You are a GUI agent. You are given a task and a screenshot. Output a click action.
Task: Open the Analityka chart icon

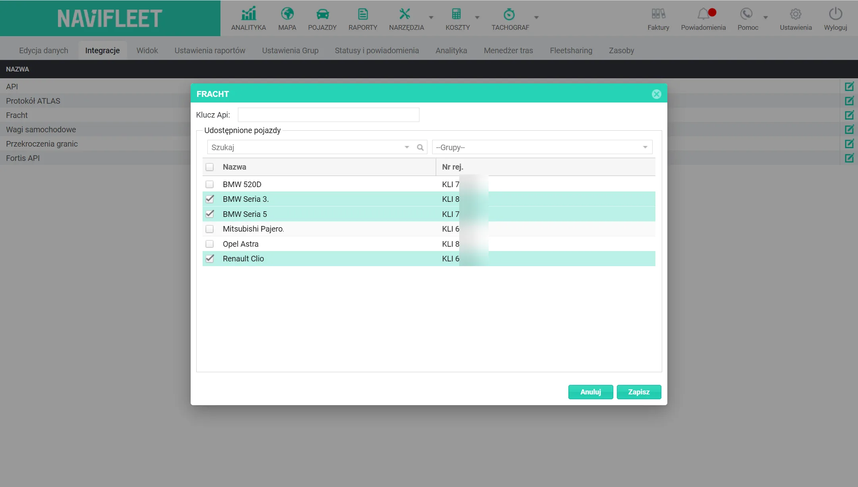click(x=249, y=14)
